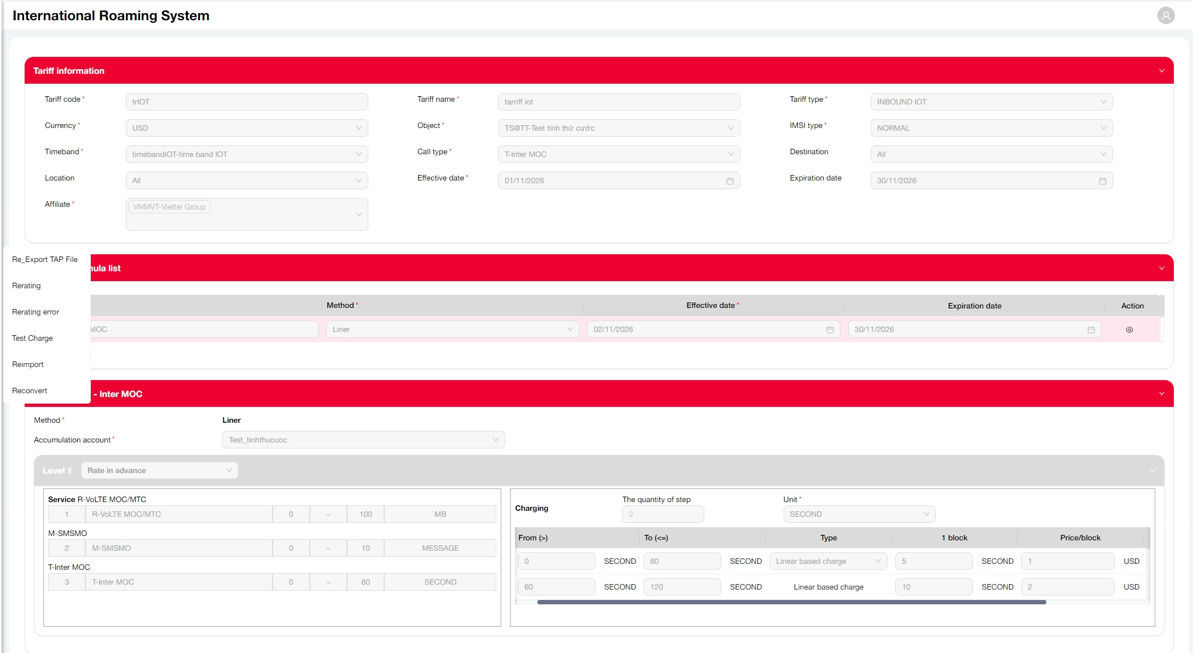Click the formula row expiration date calendar icon
The height and width of the screenshot is (653, 1193).
point(1091,330)
